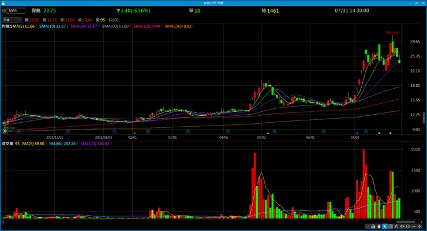Screen dimensions: 427x231
Task: Click the timestamp 07/31 14:30:00
Action: (352, 10)
